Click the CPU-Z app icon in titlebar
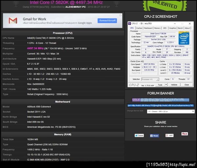 pos(130,24)
